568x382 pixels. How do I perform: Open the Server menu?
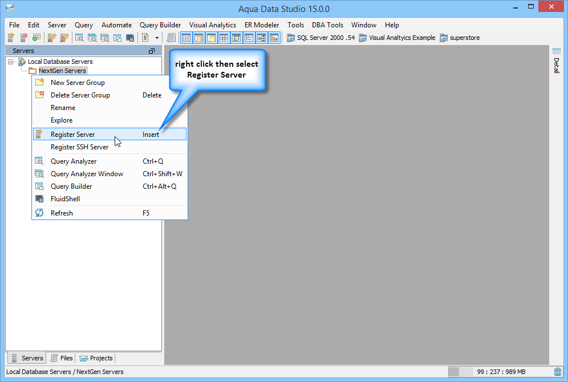(57, 25)
